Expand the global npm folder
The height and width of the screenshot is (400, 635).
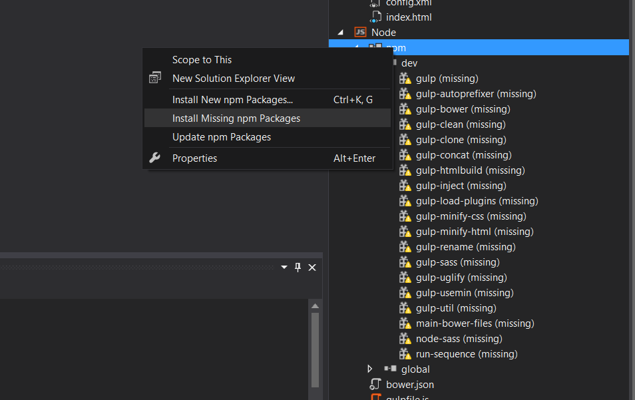[369, 369]
